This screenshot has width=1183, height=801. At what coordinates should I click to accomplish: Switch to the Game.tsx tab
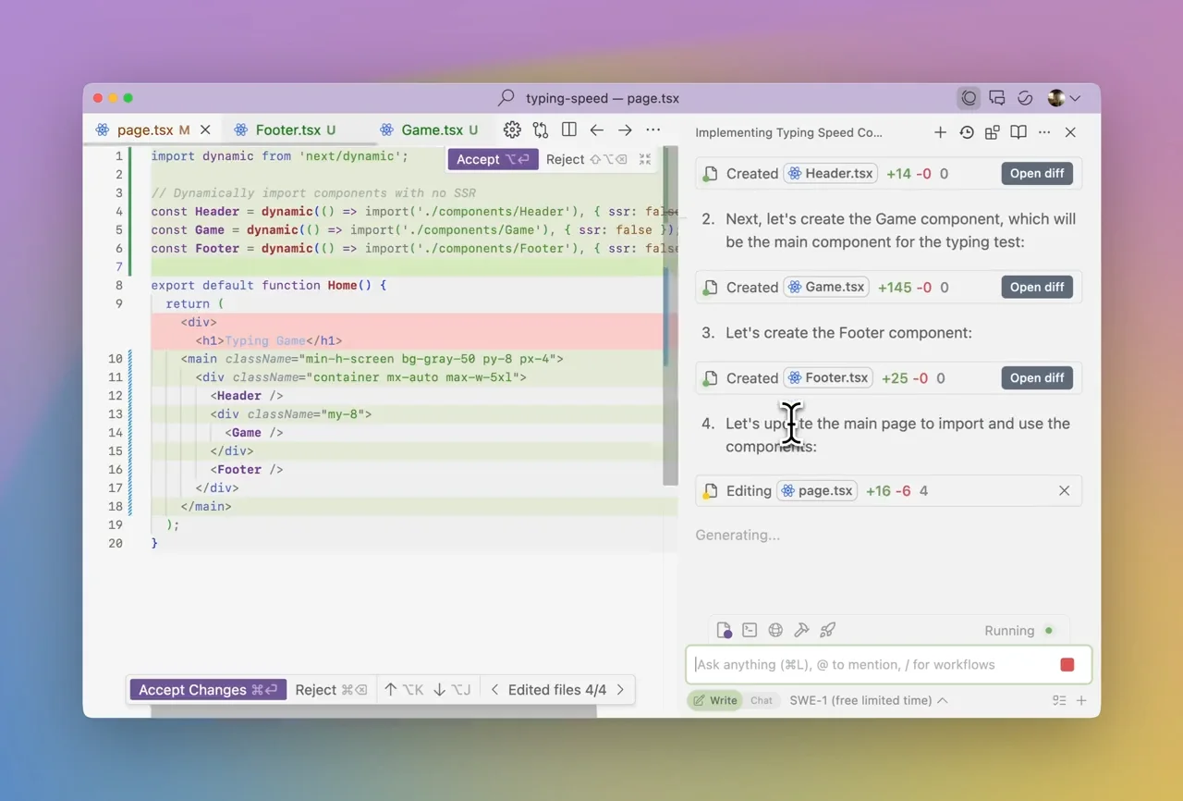433,130
